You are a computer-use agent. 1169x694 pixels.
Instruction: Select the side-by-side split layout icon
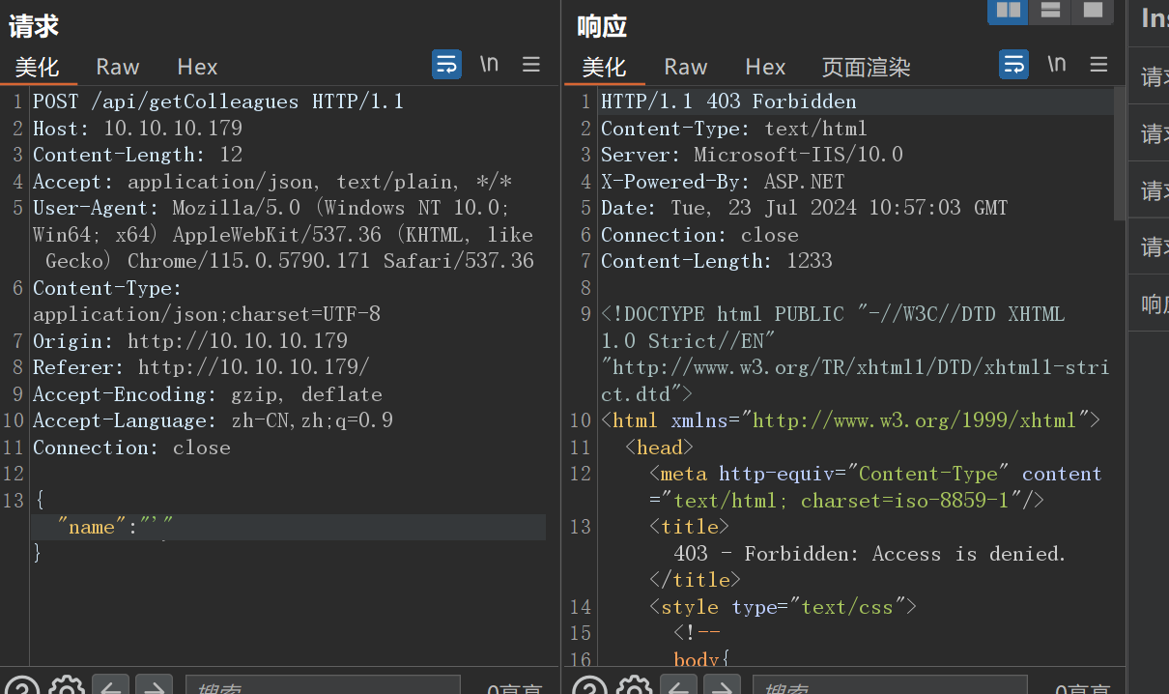click(x=1009, y=11)
